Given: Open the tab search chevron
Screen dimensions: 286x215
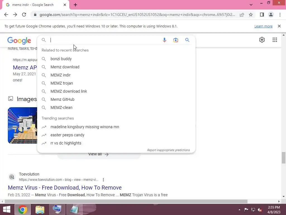Looking at the screenshot, I should click(x=251, y=5).
